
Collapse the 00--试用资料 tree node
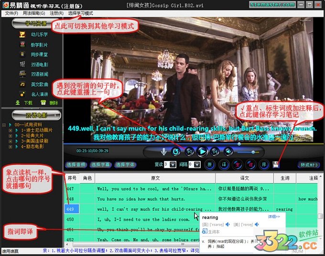pyautogui.click(x=4, y=125)
